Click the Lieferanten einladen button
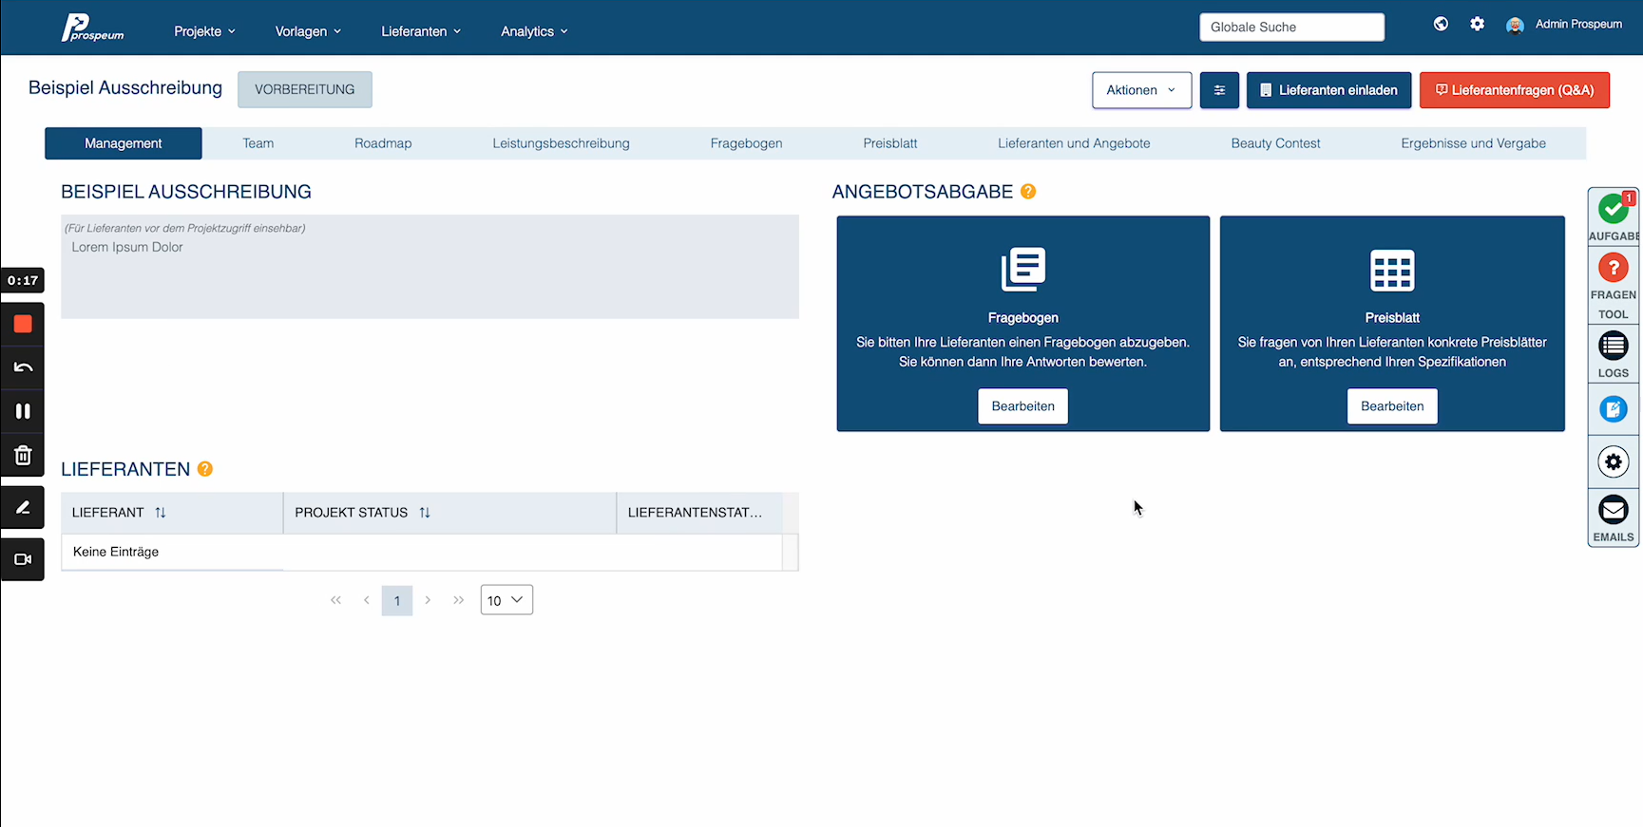Screen dimensions: 1643x827 click(1328, 90)
